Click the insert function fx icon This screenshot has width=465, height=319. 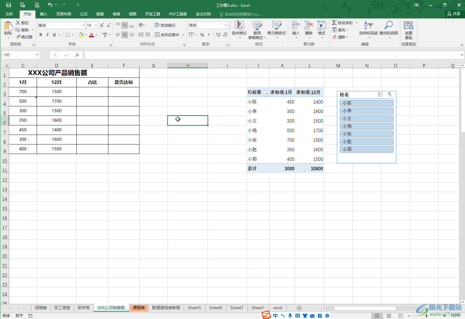(77, 55)
